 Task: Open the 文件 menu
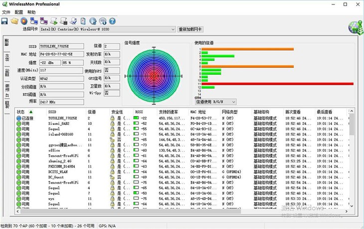5,12
